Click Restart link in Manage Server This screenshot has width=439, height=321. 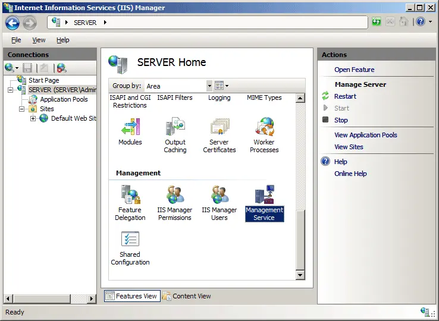[x=345, y=96]
